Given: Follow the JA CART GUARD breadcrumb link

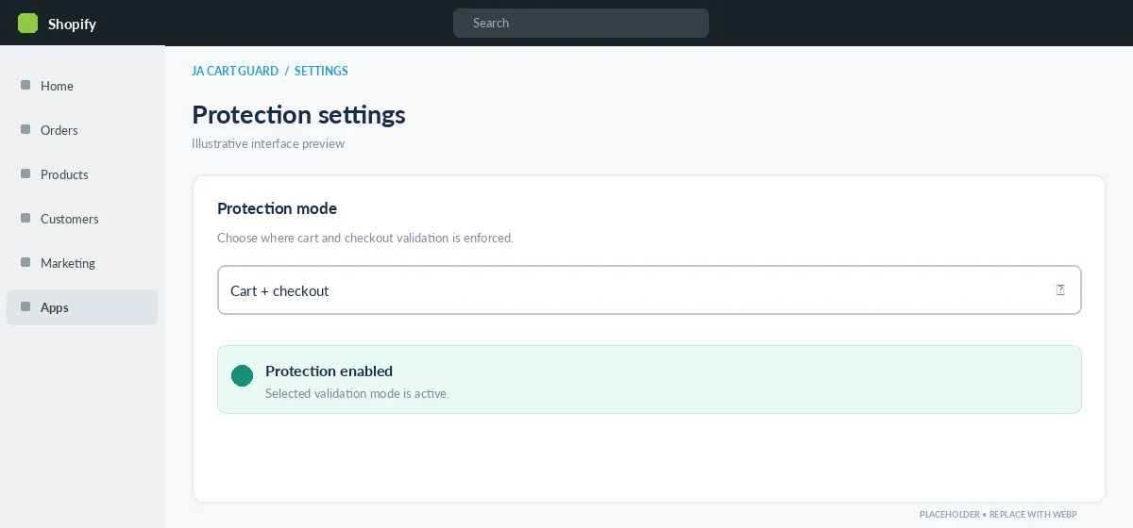Looking at the screenshot, I should point(235,71).
